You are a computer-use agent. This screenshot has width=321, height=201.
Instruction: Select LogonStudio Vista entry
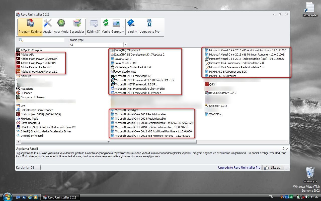point(123,72)
